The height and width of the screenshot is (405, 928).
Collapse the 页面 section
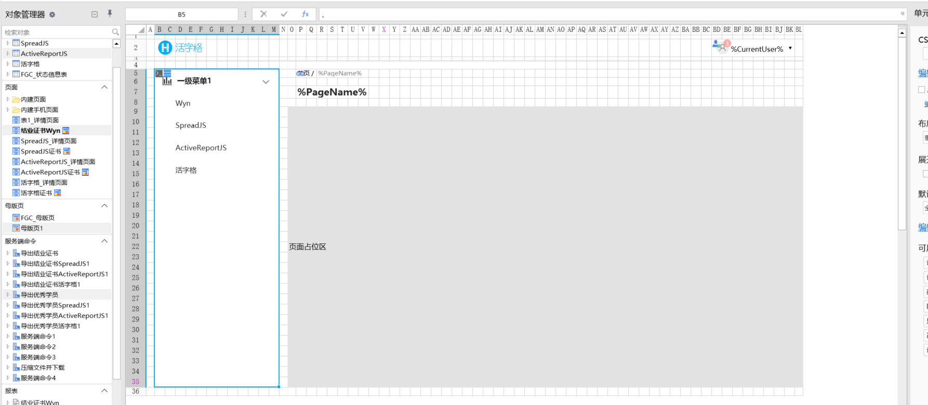104,87
